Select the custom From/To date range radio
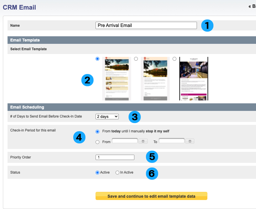The image size is (256, 209). [97, 142]
